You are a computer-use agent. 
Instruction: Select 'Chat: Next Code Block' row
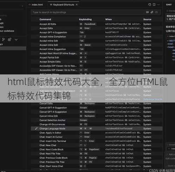[97, 150]
